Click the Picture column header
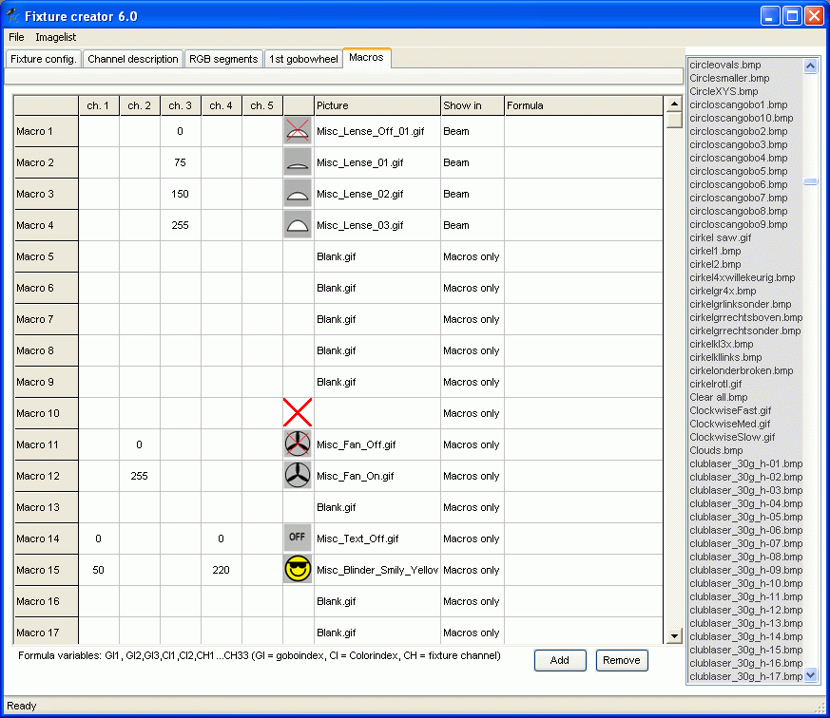The width and height of the screenshot is (830, 718). click(376, 105)
